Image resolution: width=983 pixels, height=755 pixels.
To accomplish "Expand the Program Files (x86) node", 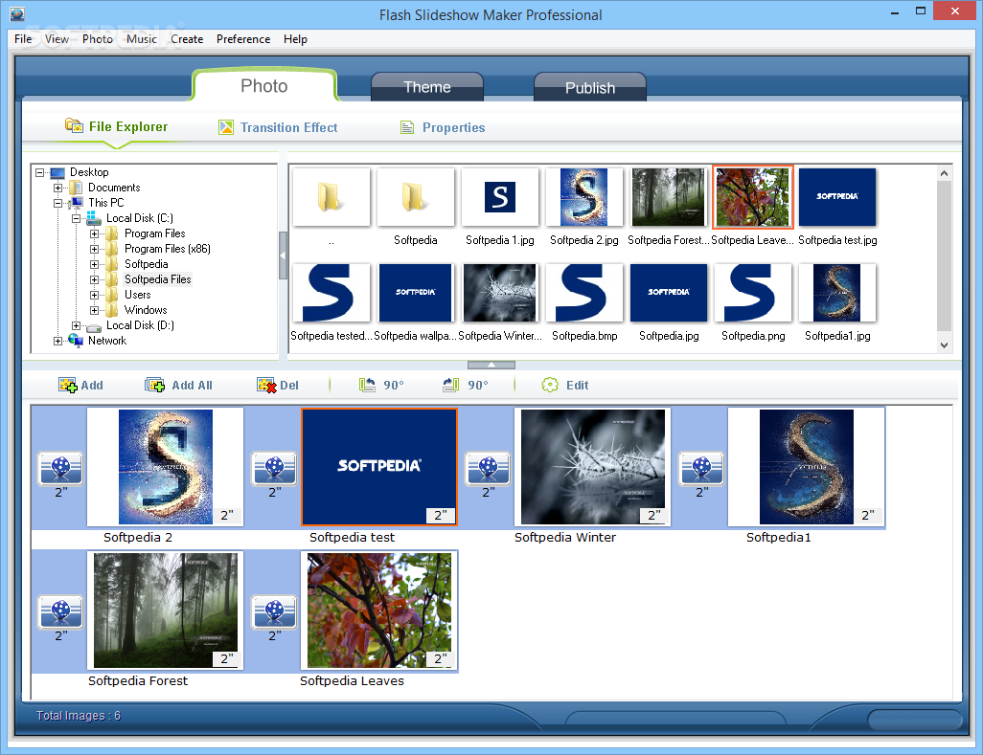I will click(94, 249).
